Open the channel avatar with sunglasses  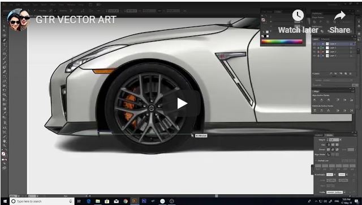(x=19, y=20)
